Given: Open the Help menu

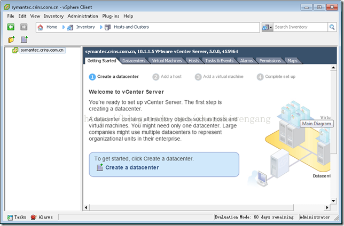Looking at the screenshot, I should [128, 16].
